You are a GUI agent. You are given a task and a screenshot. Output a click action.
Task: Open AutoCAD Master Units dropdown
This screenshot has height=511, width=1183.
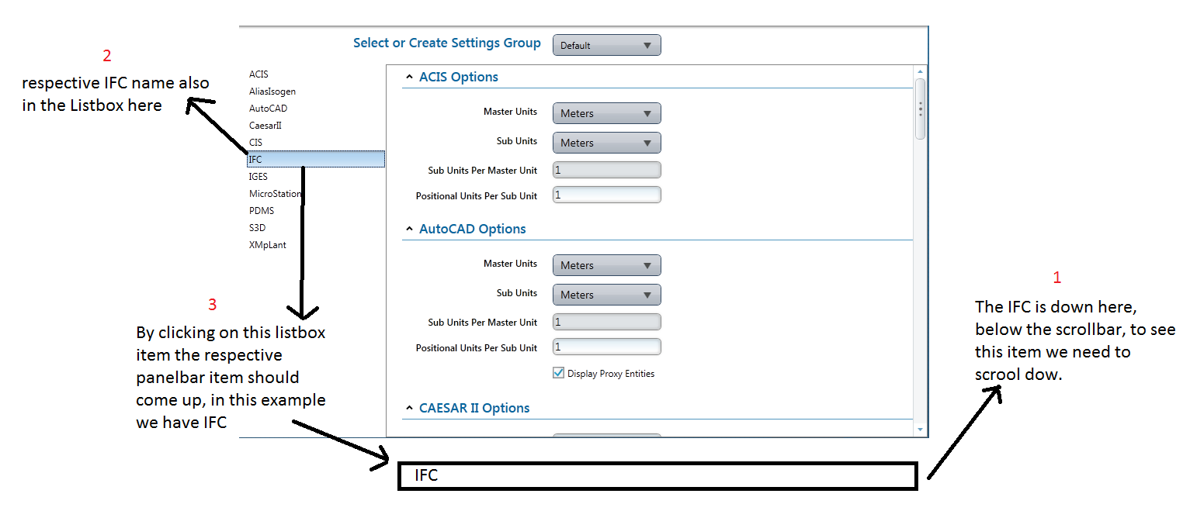(x=606, y=265)
